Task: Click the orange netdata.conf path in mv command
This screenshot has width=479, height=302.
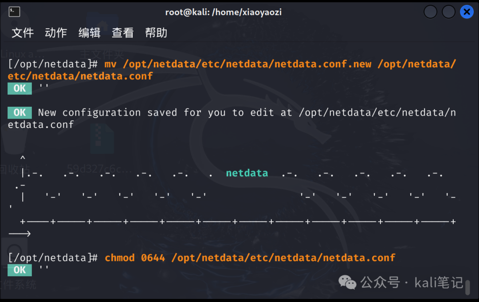Action: 248,64
